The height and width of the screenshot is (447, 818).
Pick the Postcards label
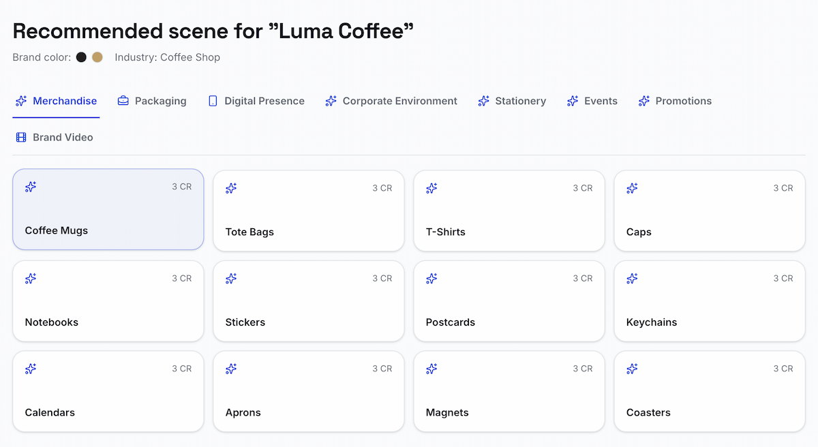[x=451, y=322]
